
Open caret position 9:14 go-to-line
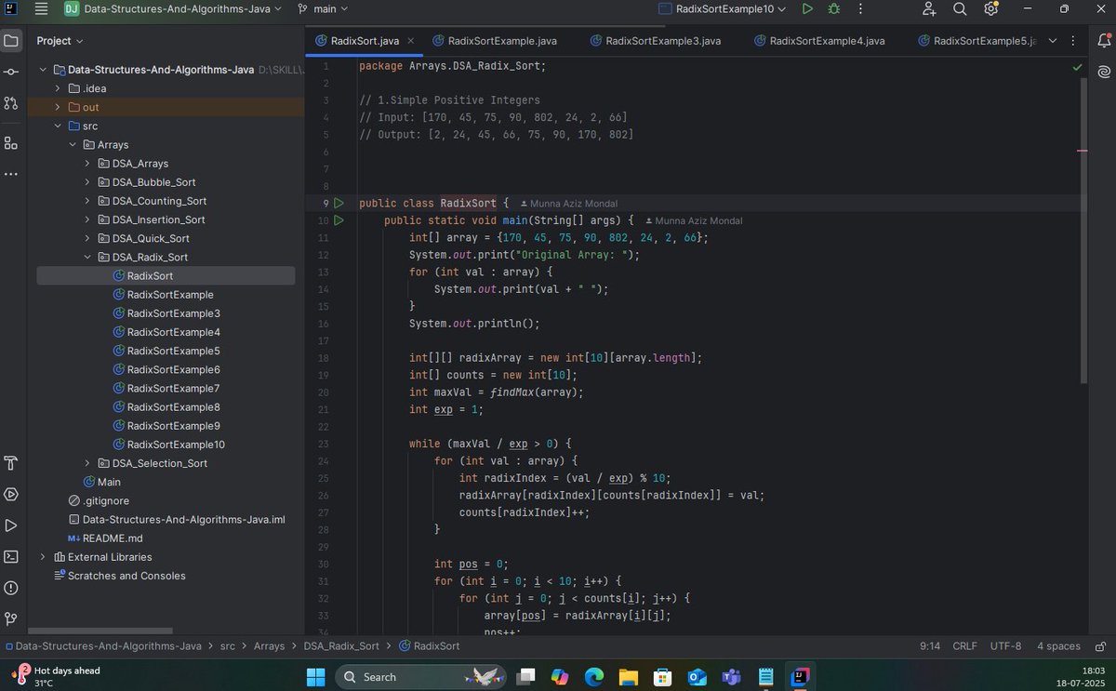(x=929, y=645)
